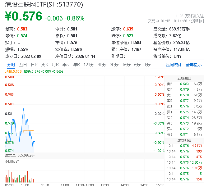Click the 五档盘口 order book header

pyautogui.click(x=184, y=78)
